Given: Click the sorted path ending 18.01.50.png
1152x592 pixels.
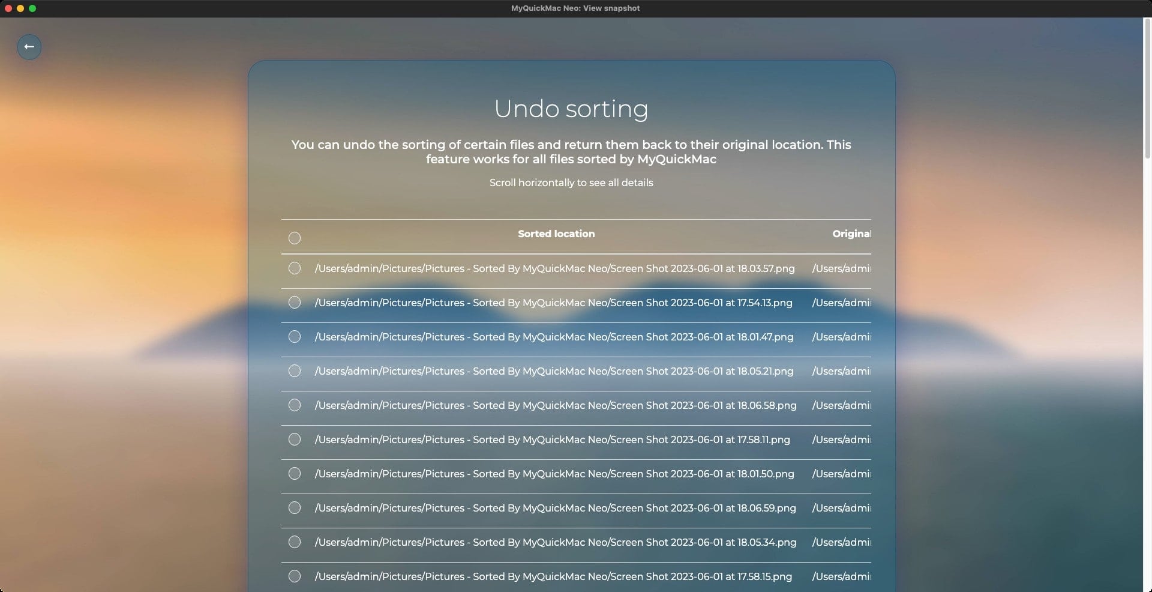Looking at the screenshot, I should [554, 474].
